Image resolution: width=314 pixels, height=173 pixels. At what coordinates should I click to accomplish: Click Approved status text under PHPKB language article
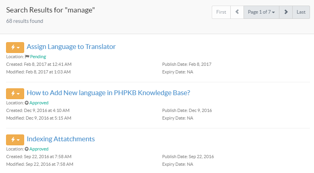39,103
